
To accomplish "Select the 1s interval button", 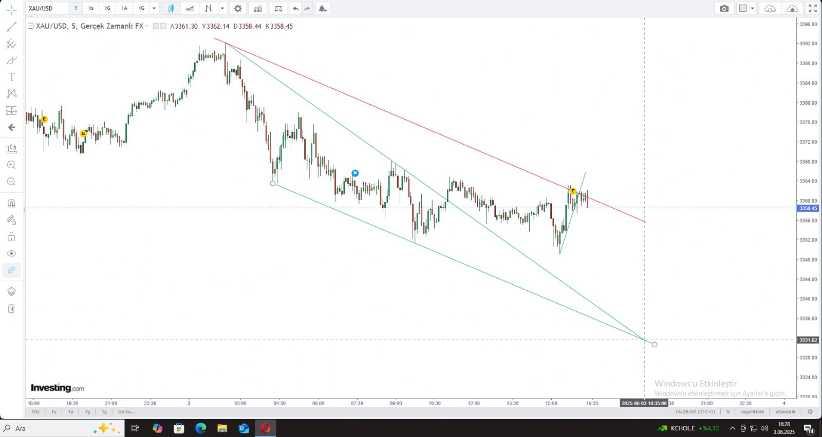I will coord(91,8).
